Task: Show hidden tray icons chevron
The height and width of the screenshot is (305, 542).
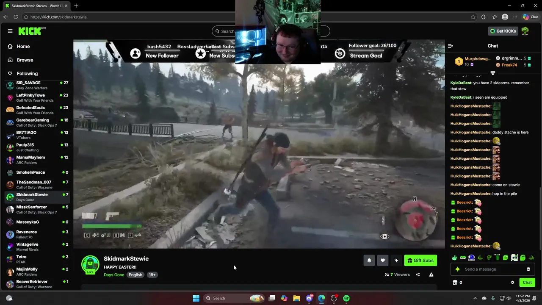Action: 475,298
